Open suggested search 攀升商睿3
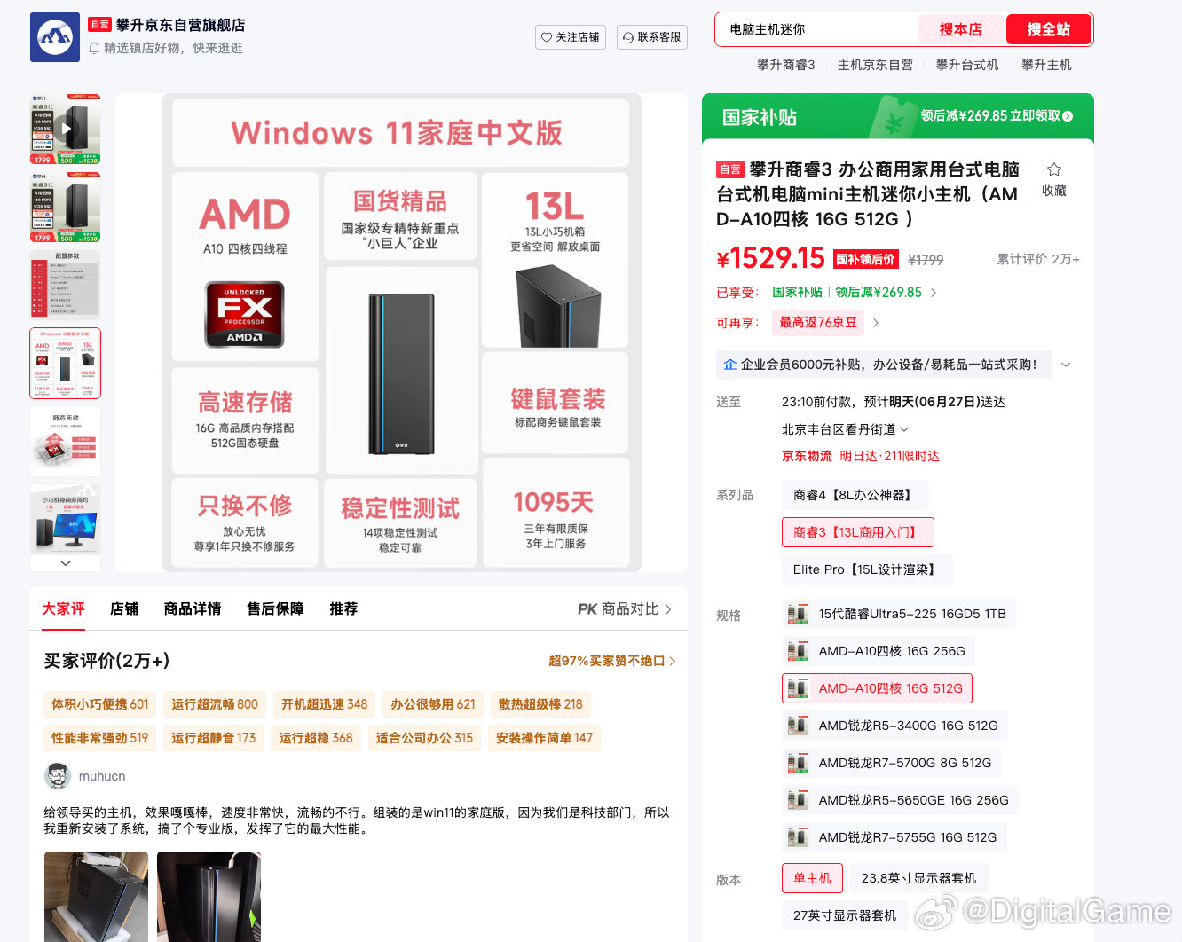 786,65
